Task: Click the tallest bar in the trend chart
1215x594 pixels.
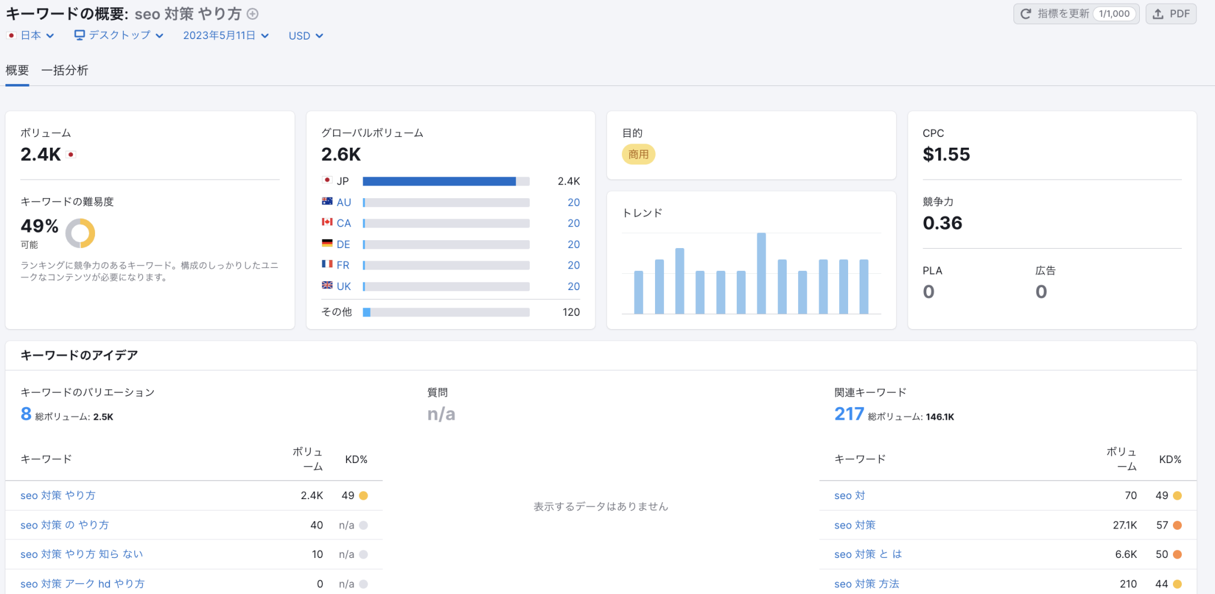Action: pos(762,270)
